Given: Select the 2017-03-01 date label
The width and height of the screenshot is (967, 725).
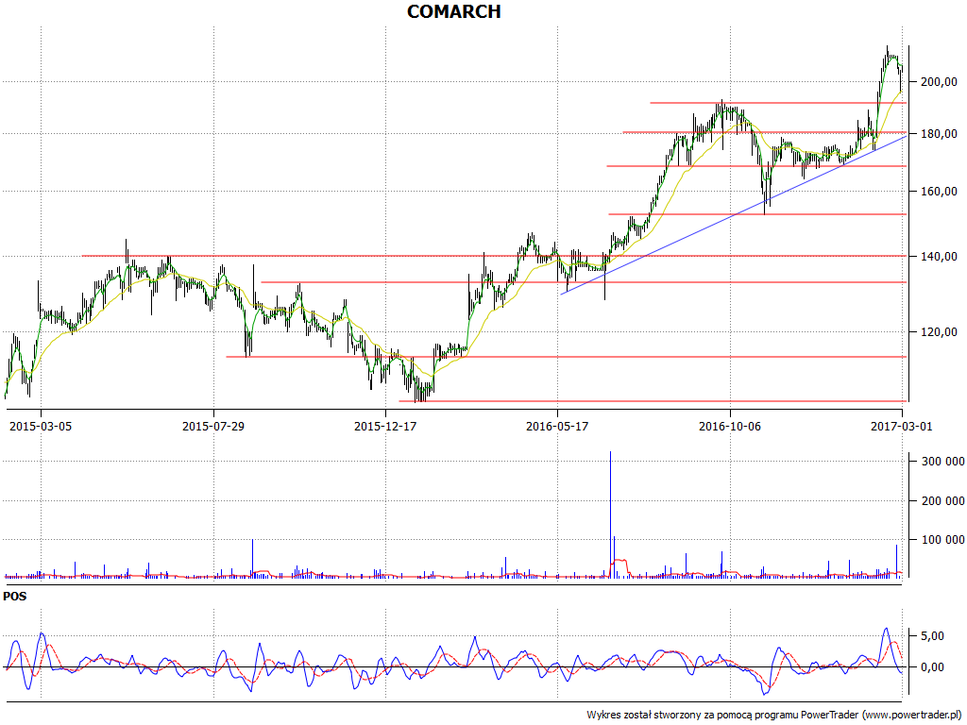Looking at the screenshot, I should (902, 427).
